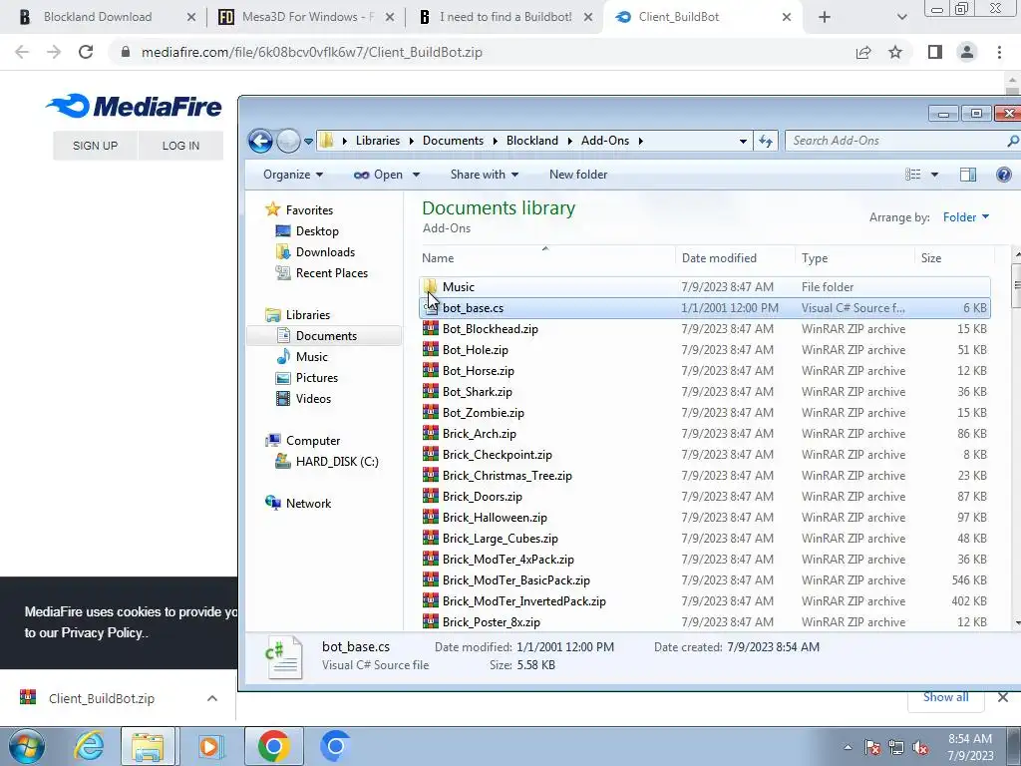Open a new Chrome tab
Viewport: 1021px width, 766px height.
point(825,17)
